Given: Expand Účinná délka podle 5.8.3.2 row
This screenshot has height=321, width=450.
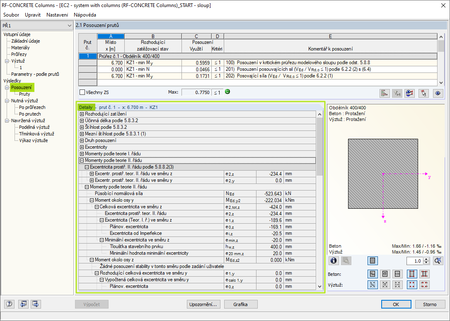Looking at the screenshot, I should (x=82, y=121).
